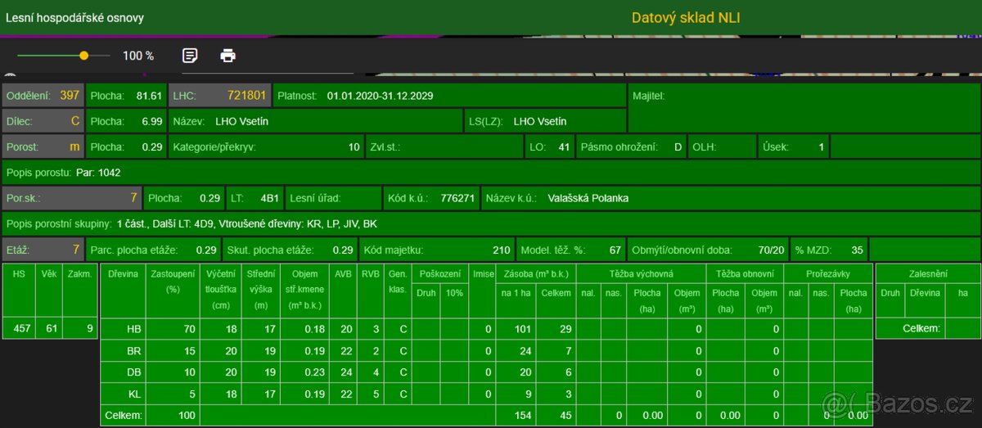Select the Valašská Polanka cadastre name

(589, 198)
